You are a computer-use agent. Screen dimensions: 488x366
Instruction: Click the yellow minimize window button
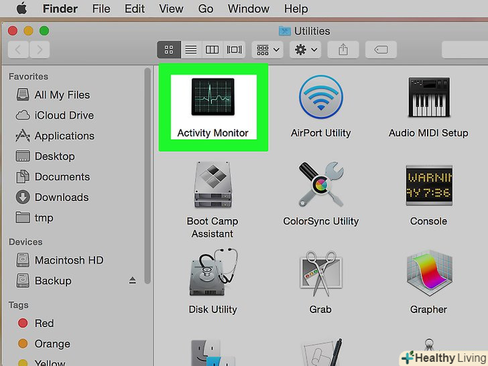click(28, 31)
